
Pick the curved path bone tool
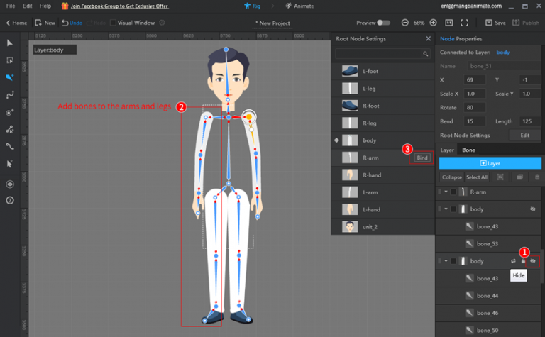tap(10, 94)
